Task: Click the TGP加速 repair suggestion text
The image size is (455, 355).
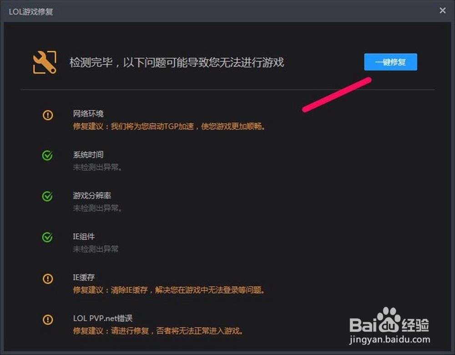Action: pos(169,126)
